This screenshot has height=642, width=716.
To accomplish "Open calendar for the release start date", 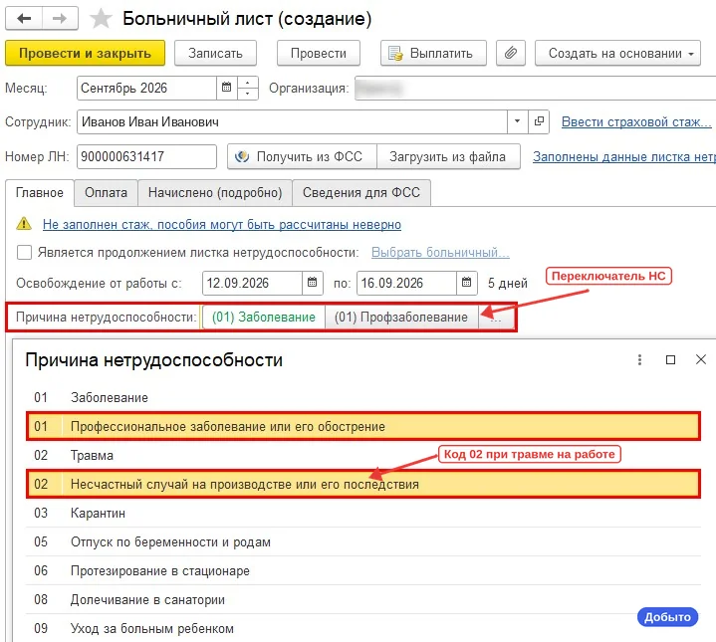I will (313, 283).
